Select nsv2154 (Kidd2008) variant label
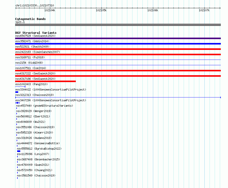228x188 pixels. [29, 63]
